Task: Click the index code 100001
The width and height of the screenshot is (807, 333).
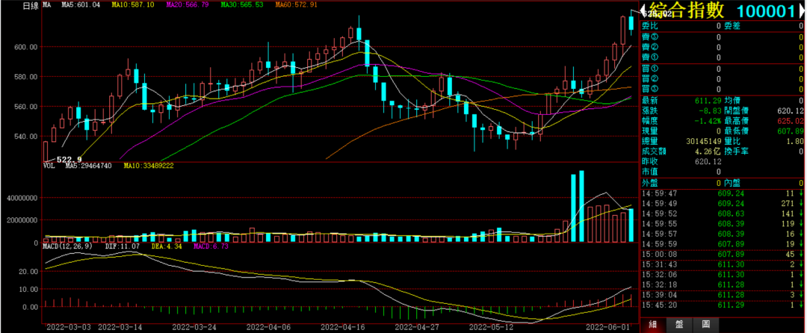Action: pos(766,10)
